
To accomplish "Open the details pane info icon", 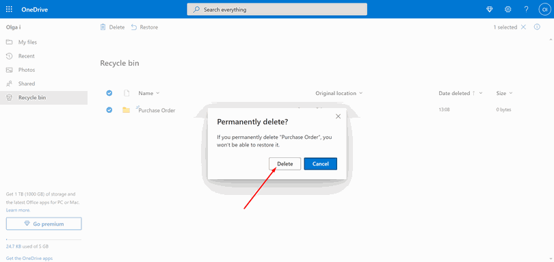I will 537,27.
